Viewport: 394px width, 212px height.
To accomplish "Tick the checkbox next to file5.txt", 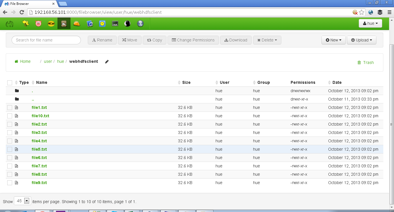I will tap(10, 149).
